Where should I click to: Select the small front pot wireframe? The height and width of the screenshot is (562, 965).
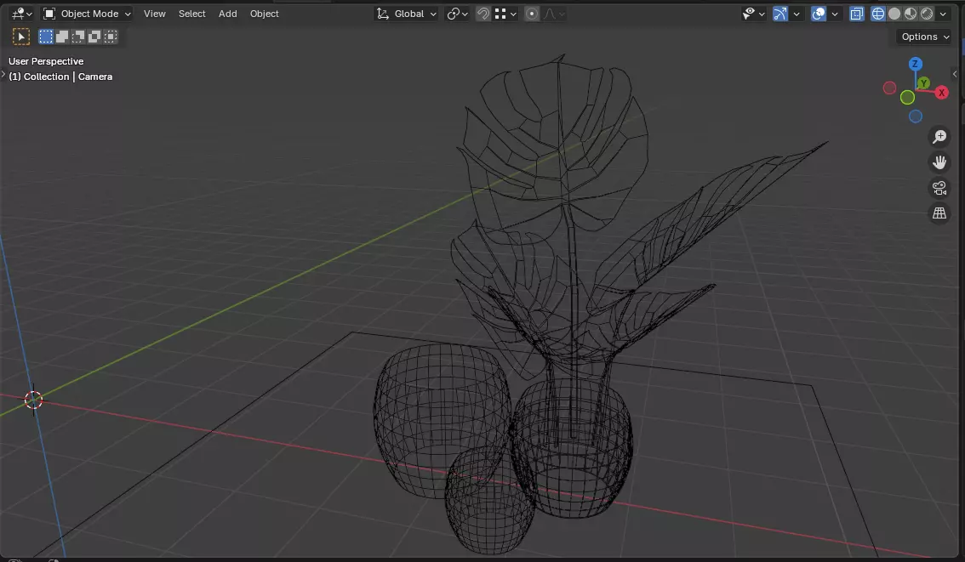pyautogui.click(x=488, y=501)
